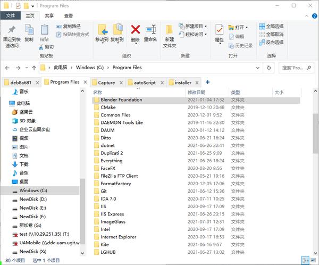The width and height of the screenshot is (319, 265).
Task: Sort by 类型 column header
Action: [x=250, y=93]
